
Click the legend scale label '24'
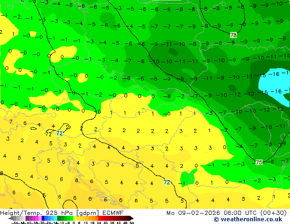coord(99,223)
